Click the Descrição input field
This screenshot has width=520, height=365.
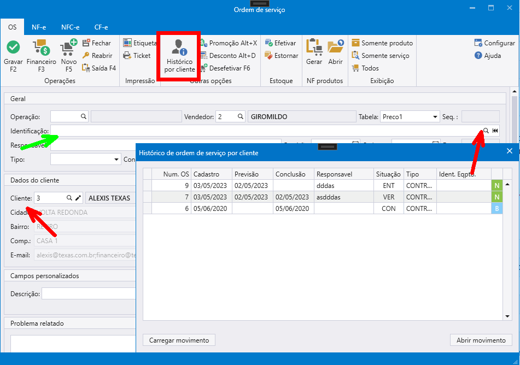pos(89,294)
